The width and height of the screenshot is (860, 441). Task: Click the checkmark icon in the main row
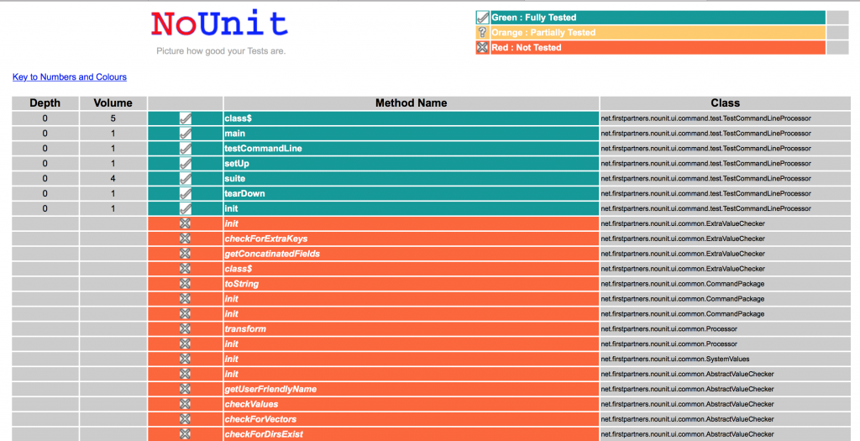pos(186,134)
